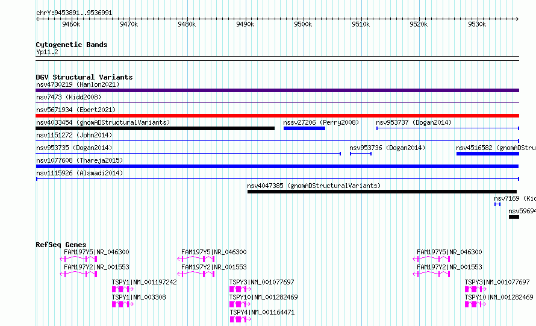Click the TSPY3|NM_001077697 label near 9490k
536x326 pixels.
click(261, 282)
